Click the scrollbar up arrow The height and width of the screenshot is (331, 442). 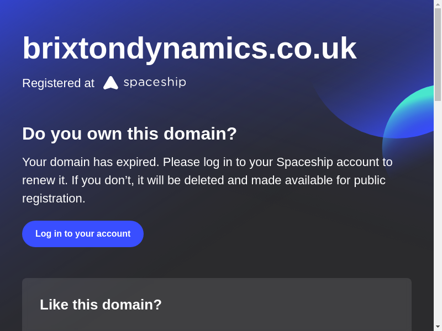coord(438,4)
